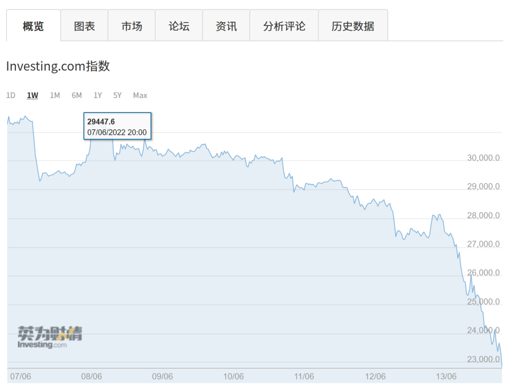Click the 13/06 date axis label
The height and width of the screenshot is (390, 509).
point(446,376)
